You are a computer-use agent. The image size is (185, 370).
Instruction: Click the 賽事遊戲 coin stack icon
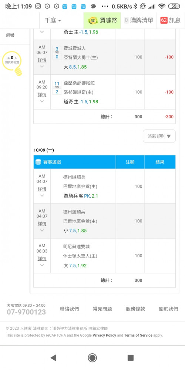[38, 162]
